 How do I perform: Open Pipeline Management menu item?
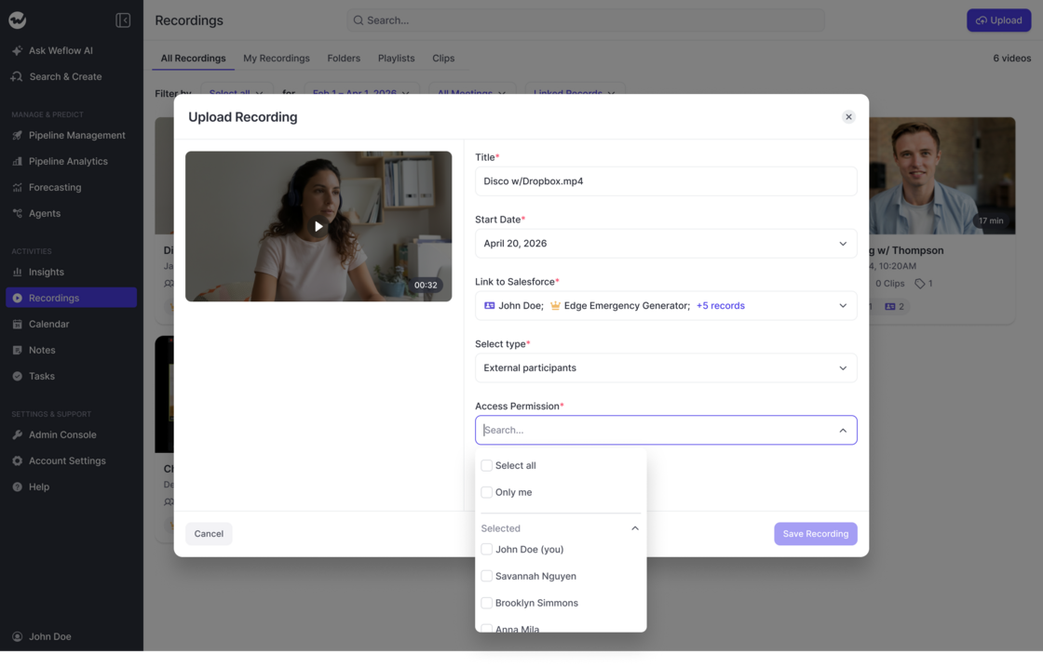tap(71, 136)
